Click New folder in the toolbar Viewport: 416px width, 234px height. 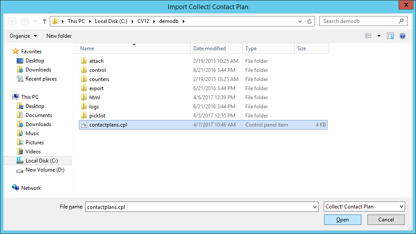pos(59,36)
